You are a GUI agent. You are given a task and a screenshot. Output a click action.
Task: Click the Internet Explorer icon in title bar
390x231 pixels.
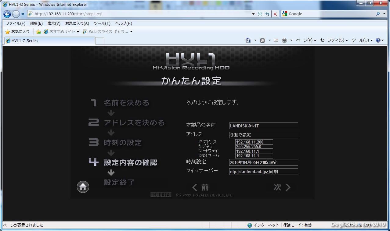click(x=5, y=4)
